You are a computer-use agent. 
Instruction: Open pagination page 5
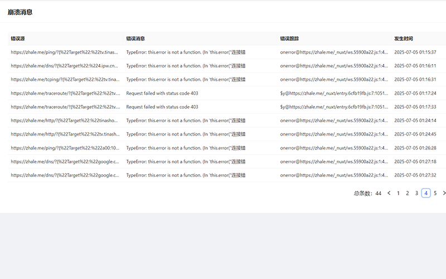pyautogui.click(x=435, y=193)
